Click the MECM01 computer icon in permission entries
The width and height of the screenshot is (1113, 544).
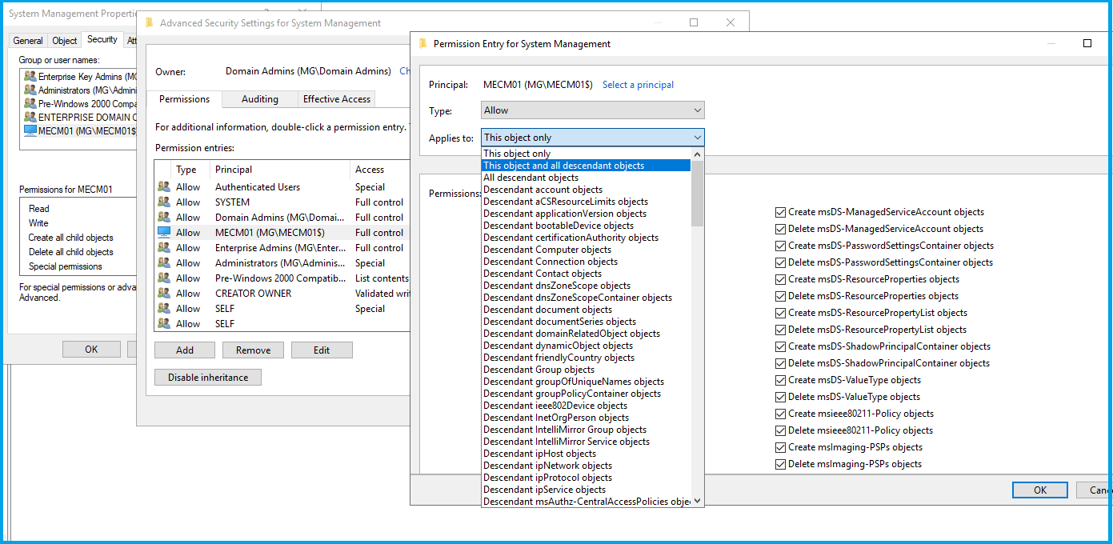pyautogui.click(x=164, y=233)
